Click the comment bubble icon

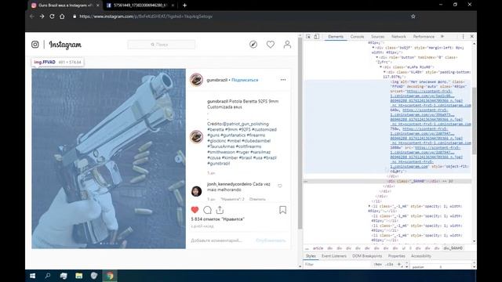click(207, 210)
